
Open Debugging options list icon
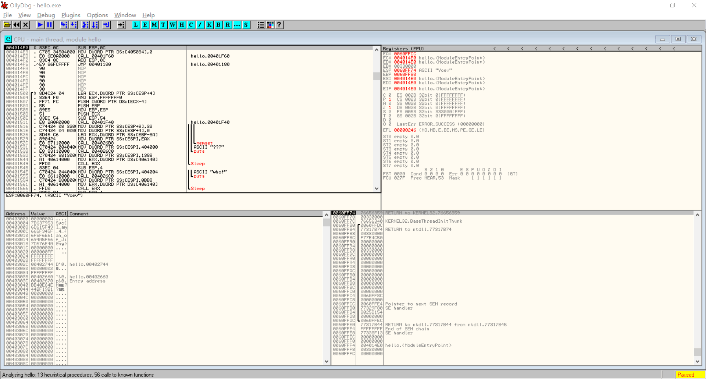click(x=261, y=25)
